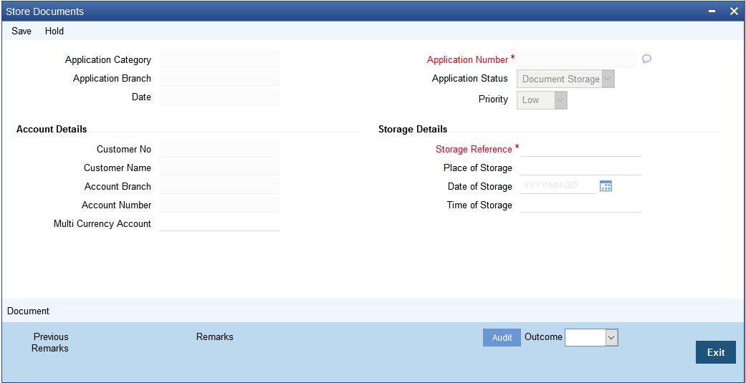This screenshot has height=383, width=746.
Task: Click the Application Category field
Action: [x=220, y=59]
